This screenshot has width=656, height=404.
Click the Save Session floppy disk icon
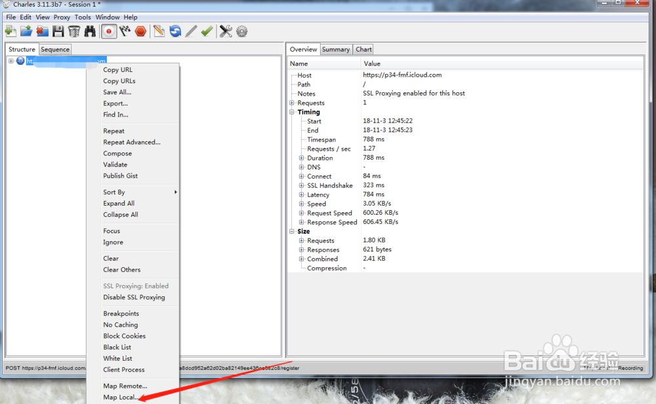[58, 31]
